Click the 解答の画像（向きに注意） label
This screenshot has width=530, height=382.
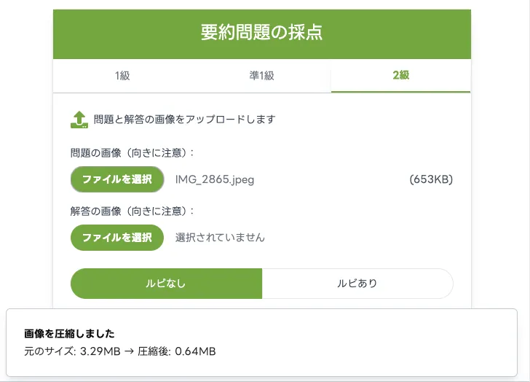(x=133, y=211)
